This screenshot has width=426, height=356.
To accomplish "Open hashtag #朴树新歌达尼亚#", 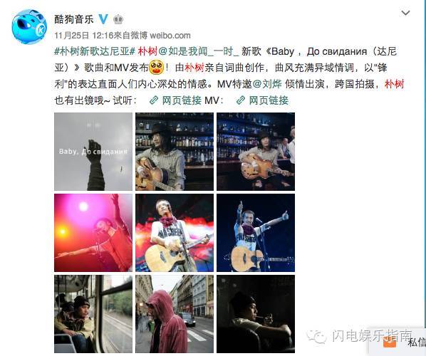I will coord(95,51).
